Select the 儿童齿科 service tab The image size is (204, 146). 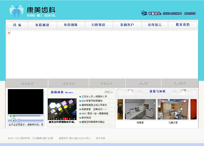point(180,83)
